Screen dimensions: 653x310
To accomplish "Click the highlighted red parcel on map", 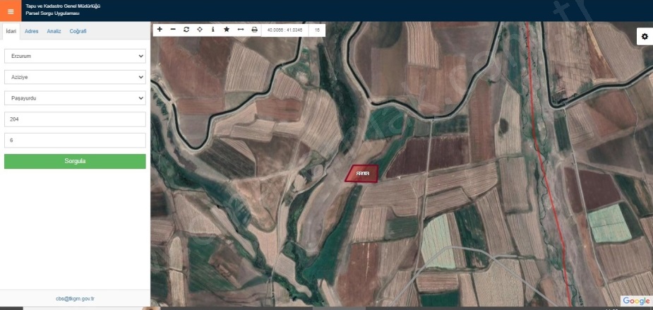I will pos(362,174).
